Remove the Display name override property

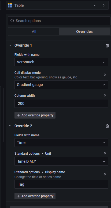(x=105, y=174)
